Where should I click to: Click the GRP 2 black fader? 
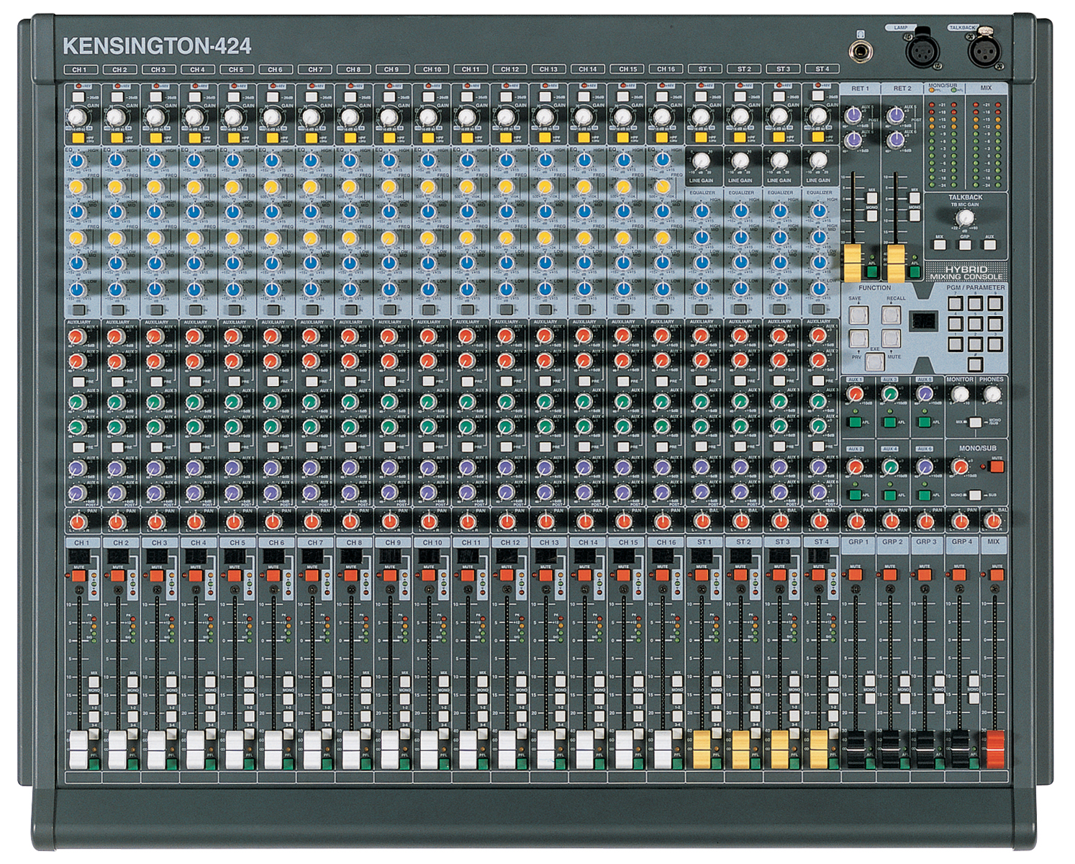point(890,749)
